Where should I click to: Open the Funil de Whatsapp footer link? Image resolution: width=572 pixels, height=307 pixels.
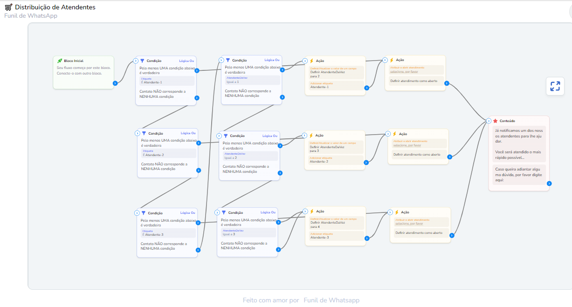click(x=331, y=300)
